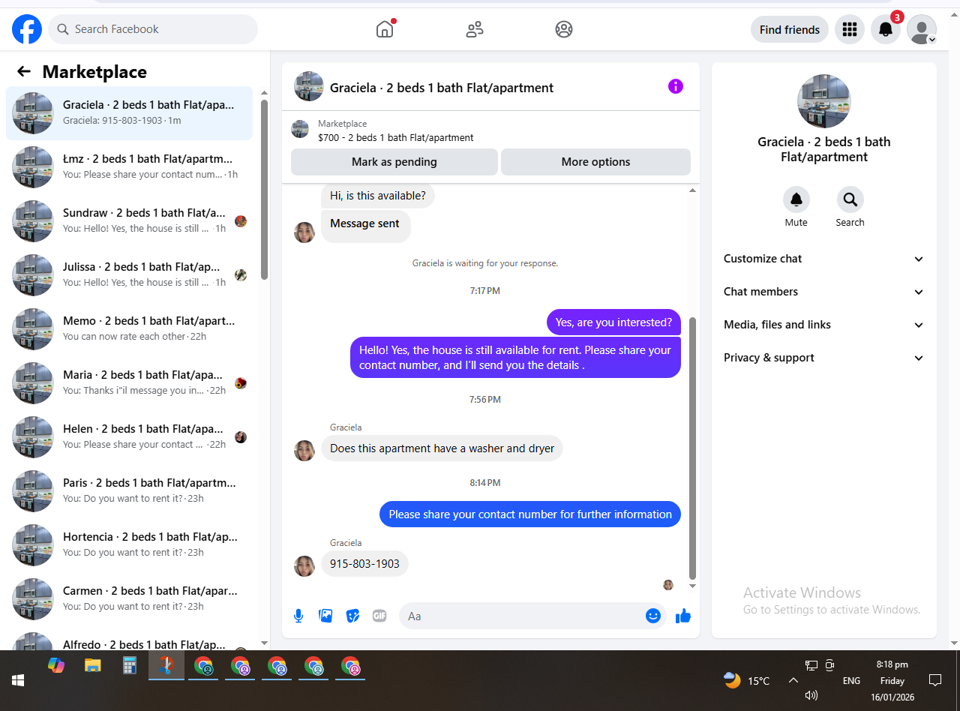The height and width of the screenshot is (711, 960).
Task: Open the Memo conversation
Action: [x=129, y=329]
